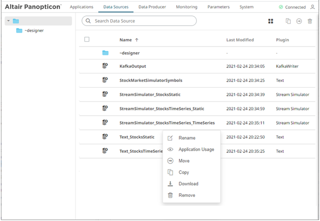
Task: Open the Data Producer tab
Action: [x=152, y=7]
